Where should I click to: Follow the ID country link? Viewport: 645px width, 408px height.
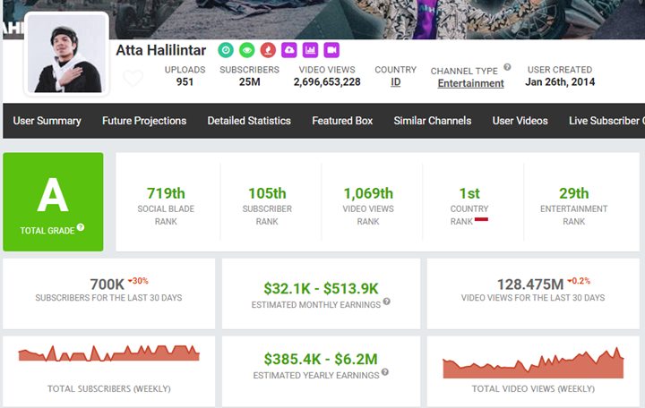[x=395, y=81]
